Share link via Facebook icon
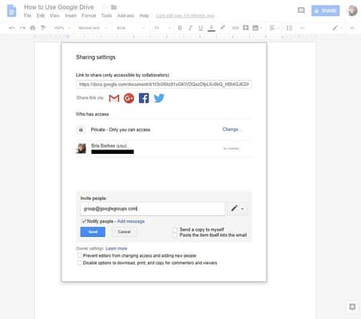 tap(144, 98)
